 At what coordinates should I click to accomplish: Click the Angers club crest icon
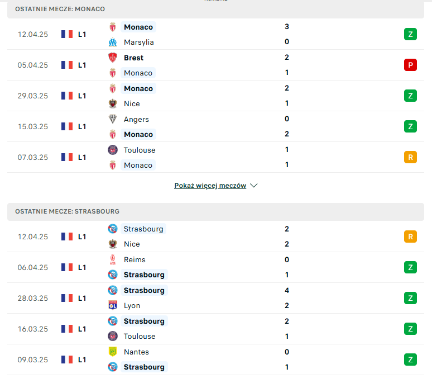[113, 119]
